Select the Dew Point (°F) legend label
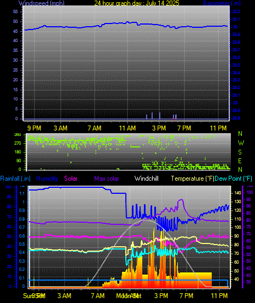 tap(234, 179)
